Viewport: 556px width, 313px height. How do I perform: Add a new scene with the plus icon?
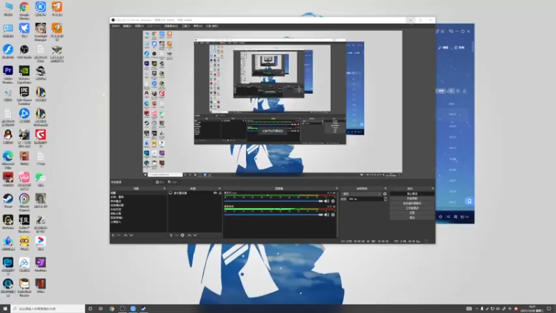click(113, 235)
